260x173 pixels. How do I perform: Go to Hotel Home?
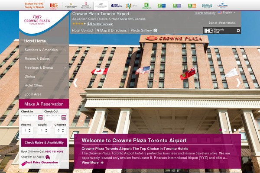35,41
